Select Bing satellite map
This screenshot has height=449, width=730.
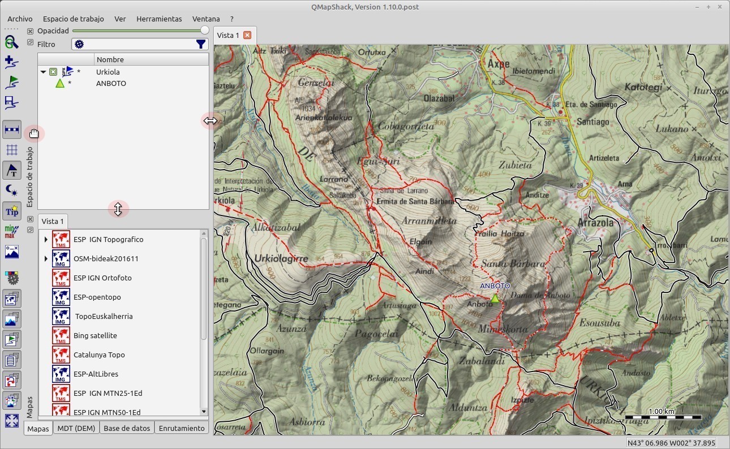click(95, 335)
